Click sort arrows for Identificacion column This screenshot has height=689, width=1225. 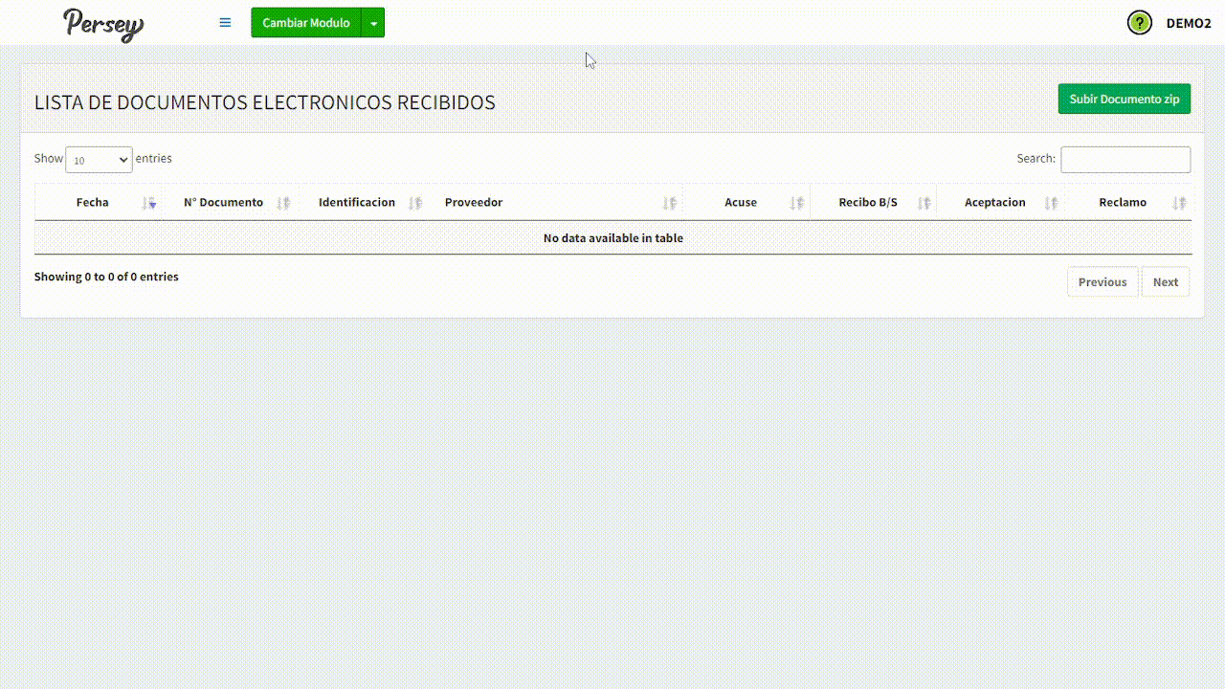(x=415, y=203)
